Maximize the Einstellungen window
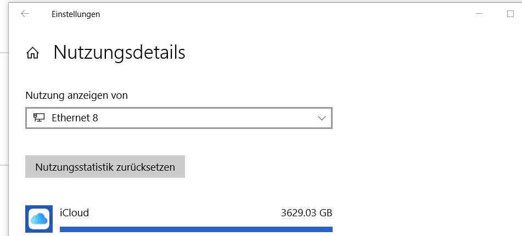Screen dimensions: 522x236 click(x=510, y=14)
